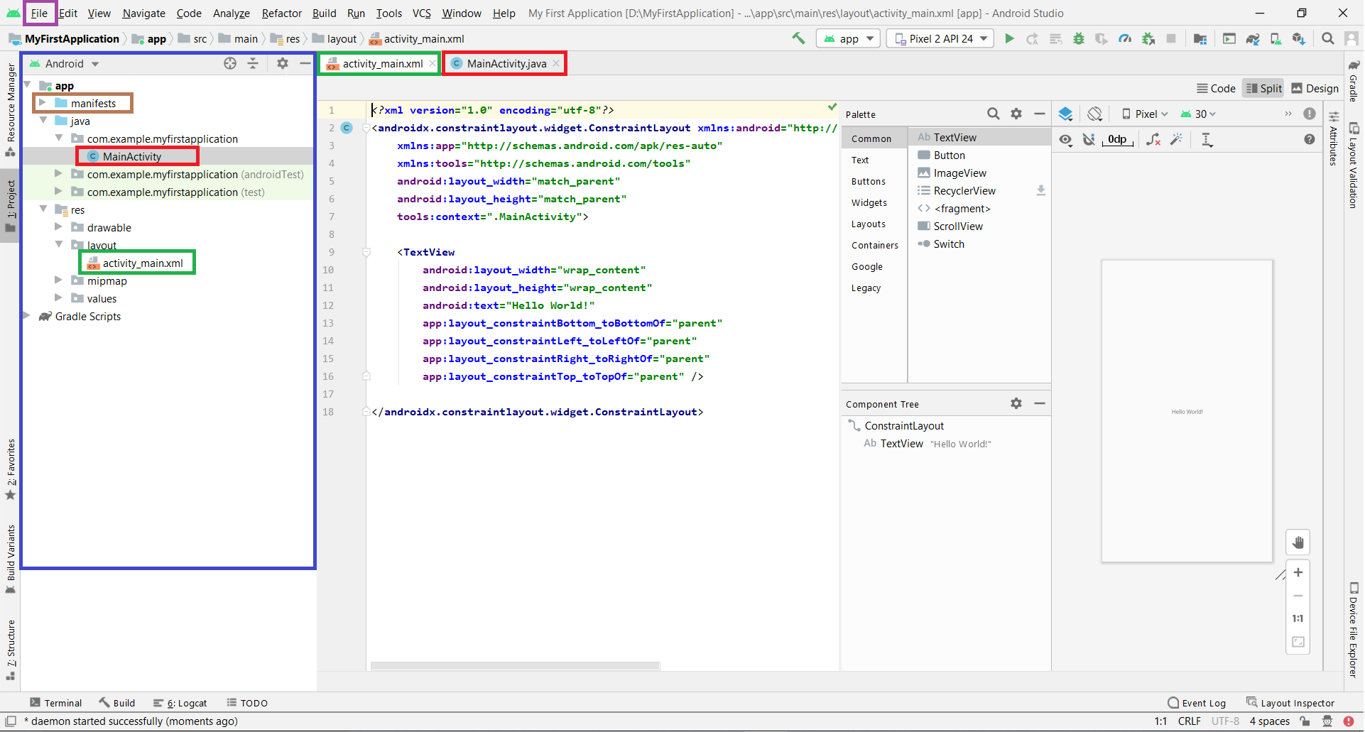The width and height of the screenshot is (1365, 732).
Task: Click the Clear All Constraints icon
Action: [x=1153, y=140]
